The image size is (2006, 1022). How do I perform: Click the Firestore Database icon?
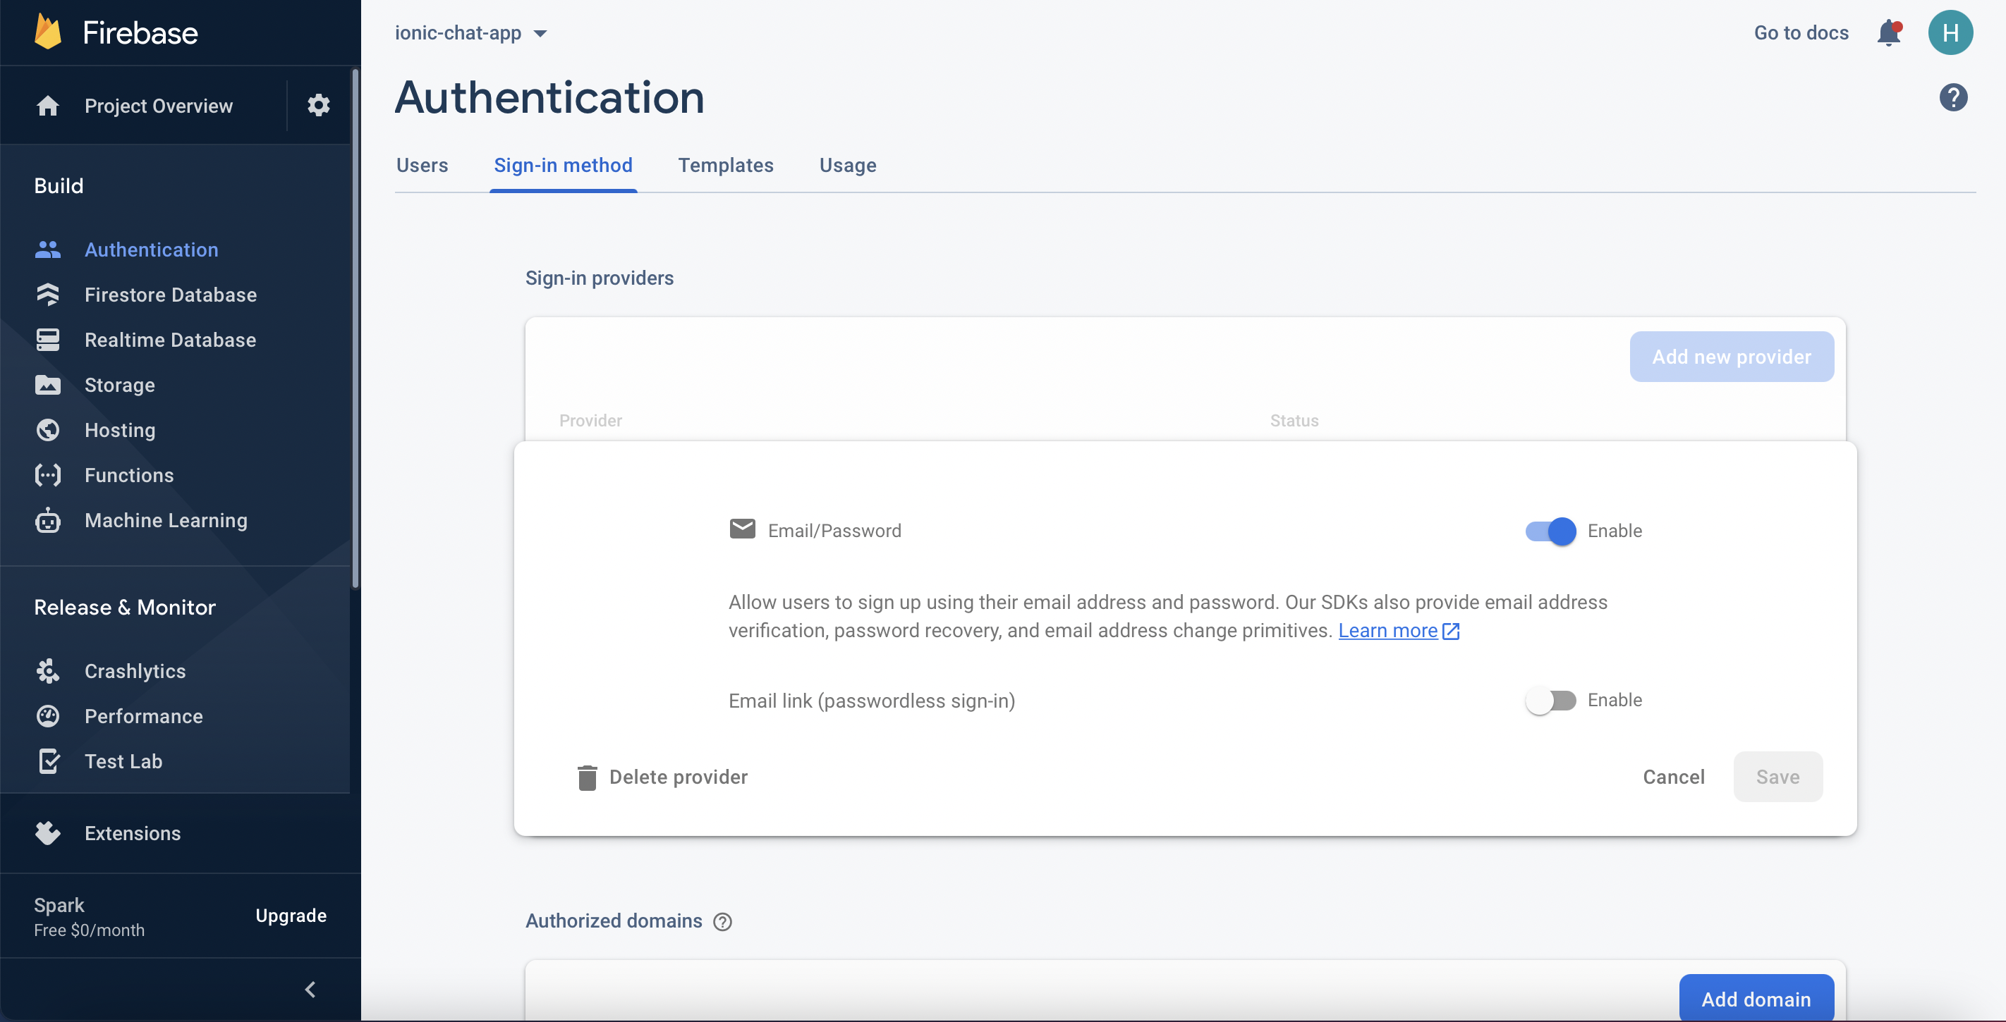click(x=47, y=295)
